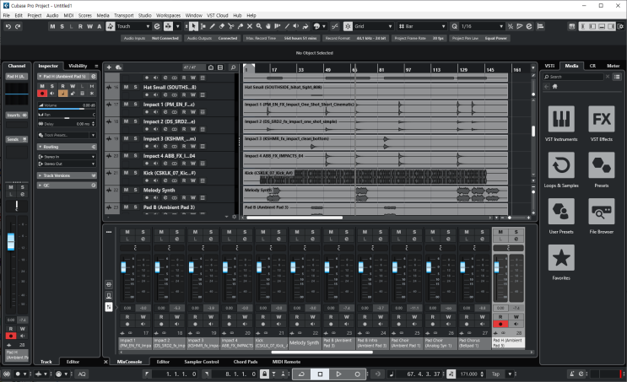Expand the Track Versions section
627x382 pixels.
pos(67,175)
